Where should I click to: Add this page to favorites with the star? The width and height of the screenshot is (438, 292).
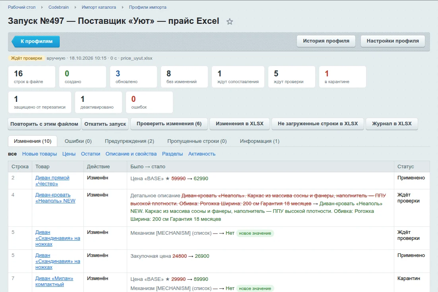click(230, 21)
